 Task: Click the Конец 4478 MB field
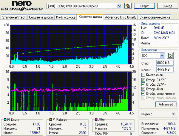tap(165, 69)
